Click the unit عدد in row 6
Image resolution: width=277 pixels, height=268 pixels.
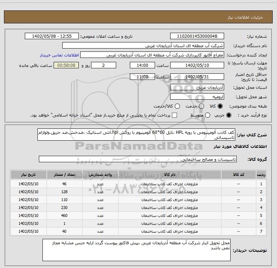(x=100, y=223)
